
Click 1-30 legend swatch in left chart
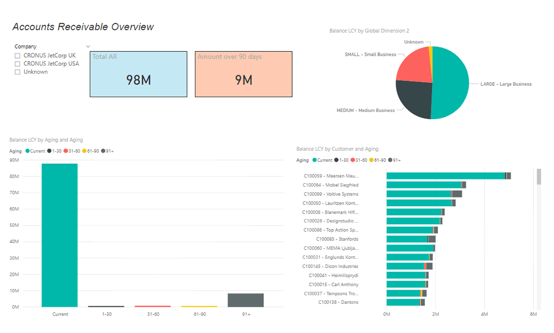[50, 151]
